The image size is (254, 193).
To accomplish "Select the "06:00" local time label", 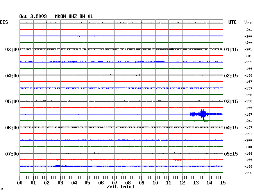I will tap(12, 128).
